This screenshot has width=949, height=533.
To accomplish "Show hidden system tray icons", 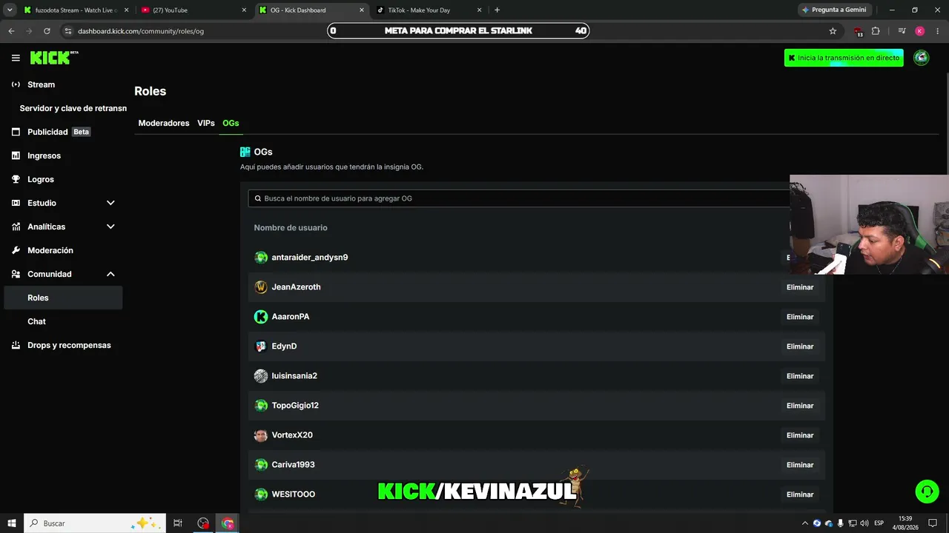I will point(805,523).
